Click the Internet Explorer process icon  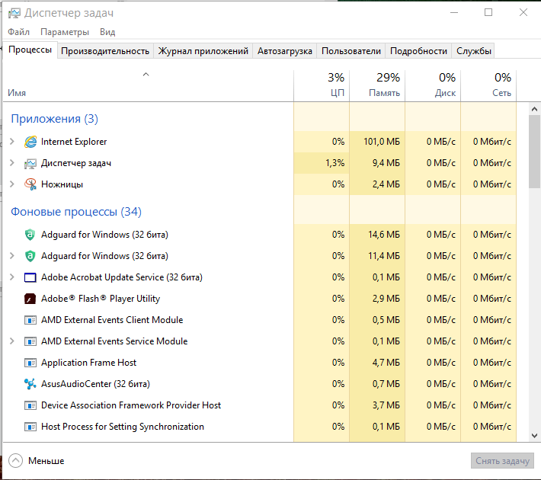click(30, 142)
